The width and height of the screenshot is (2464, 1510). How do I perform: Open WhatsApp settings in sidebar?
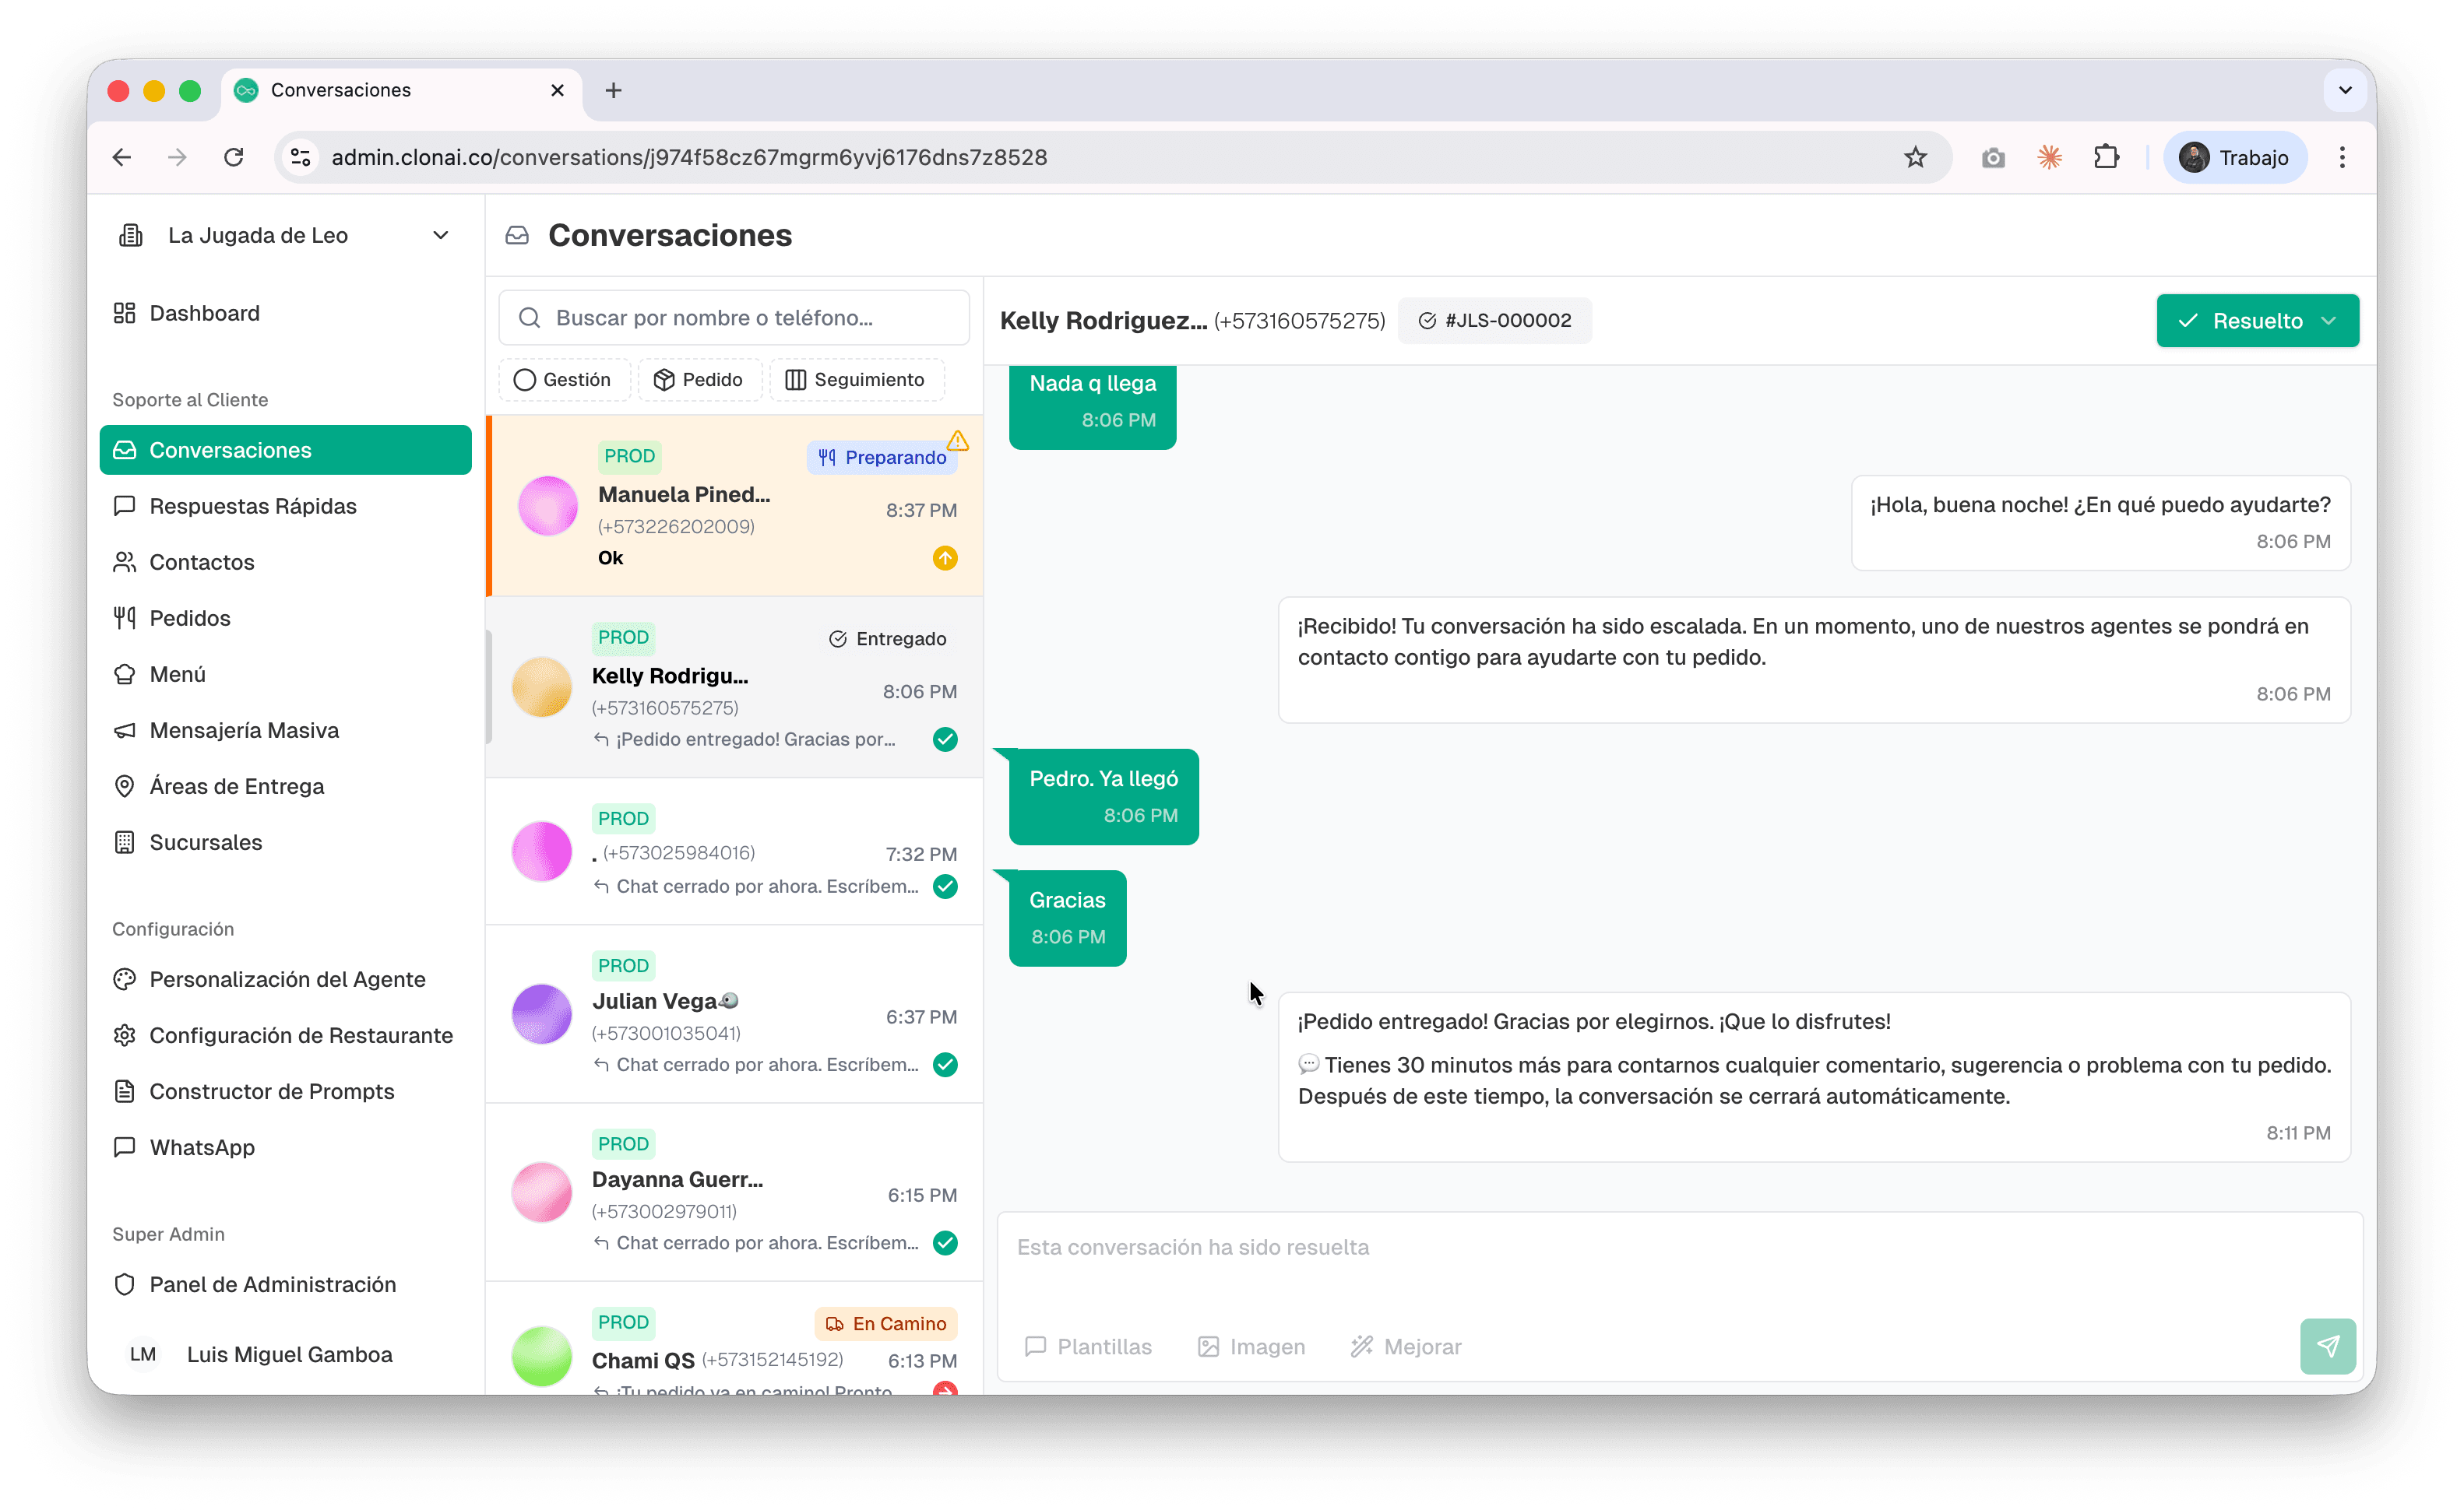pyautogui.click(x=285, y=1147)
